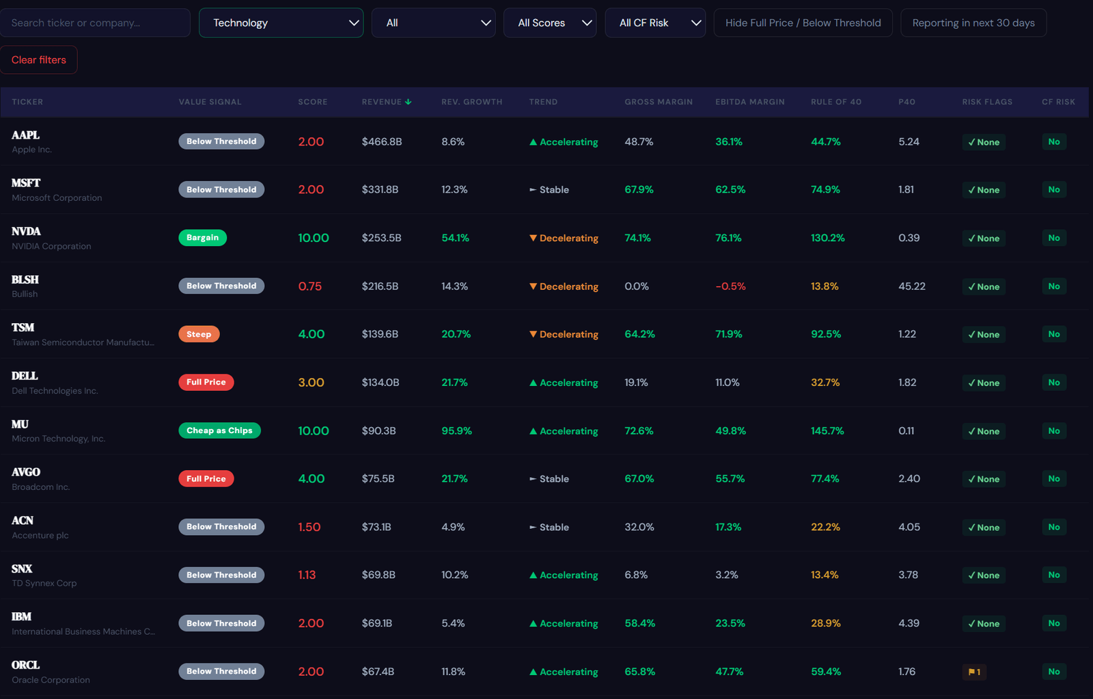Open the AAPL ticker row
Image resolution: width=1093 pixels, height=699 pixels.
tap(544, 141)
